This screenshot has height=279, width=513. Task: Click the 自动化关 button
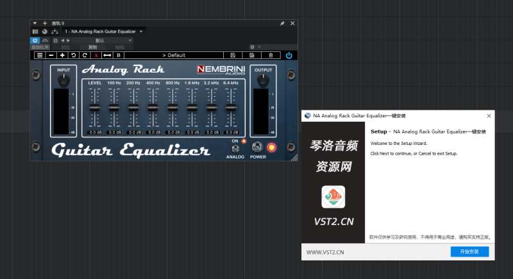pyautogui.click(x=40, y=47)
